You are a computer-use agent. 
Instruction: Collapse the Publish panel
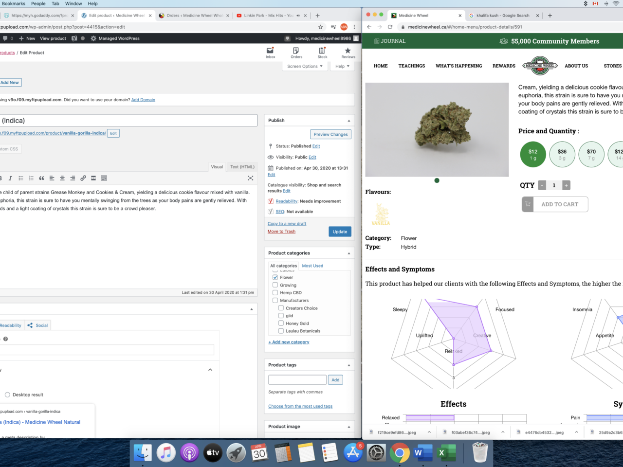pos(348,121)
